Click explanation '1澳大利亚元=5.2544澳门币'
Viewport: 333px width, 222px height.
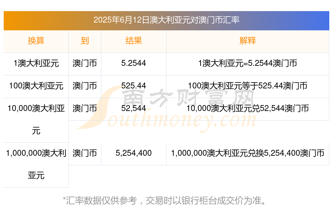(x=248, y=63)
